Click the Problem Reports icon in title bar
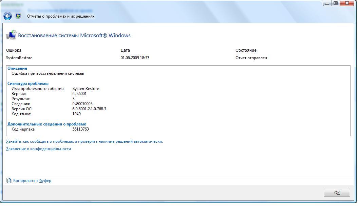 18,16
